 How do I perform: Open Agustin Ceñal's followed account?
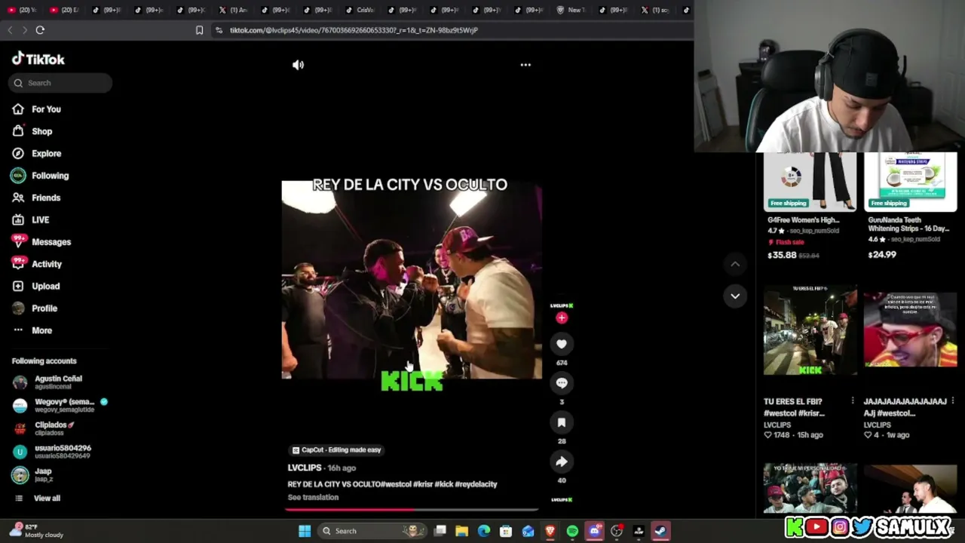coord(47,382)
